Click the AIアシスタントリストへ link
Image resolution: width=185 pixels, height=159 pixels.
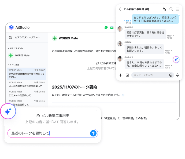[x=27, y=38]
